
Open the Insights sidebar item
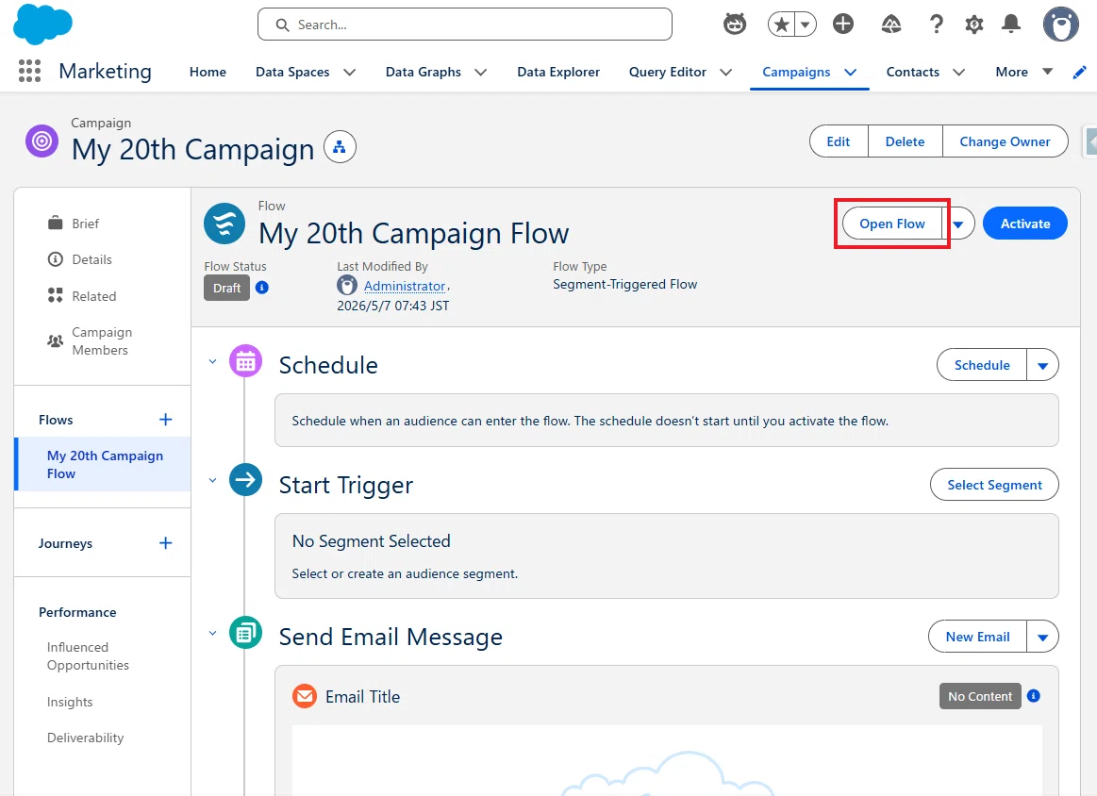pos(70,702)
